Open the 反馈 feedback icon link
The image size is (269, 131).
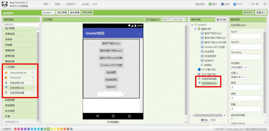[x=225, y=4]
